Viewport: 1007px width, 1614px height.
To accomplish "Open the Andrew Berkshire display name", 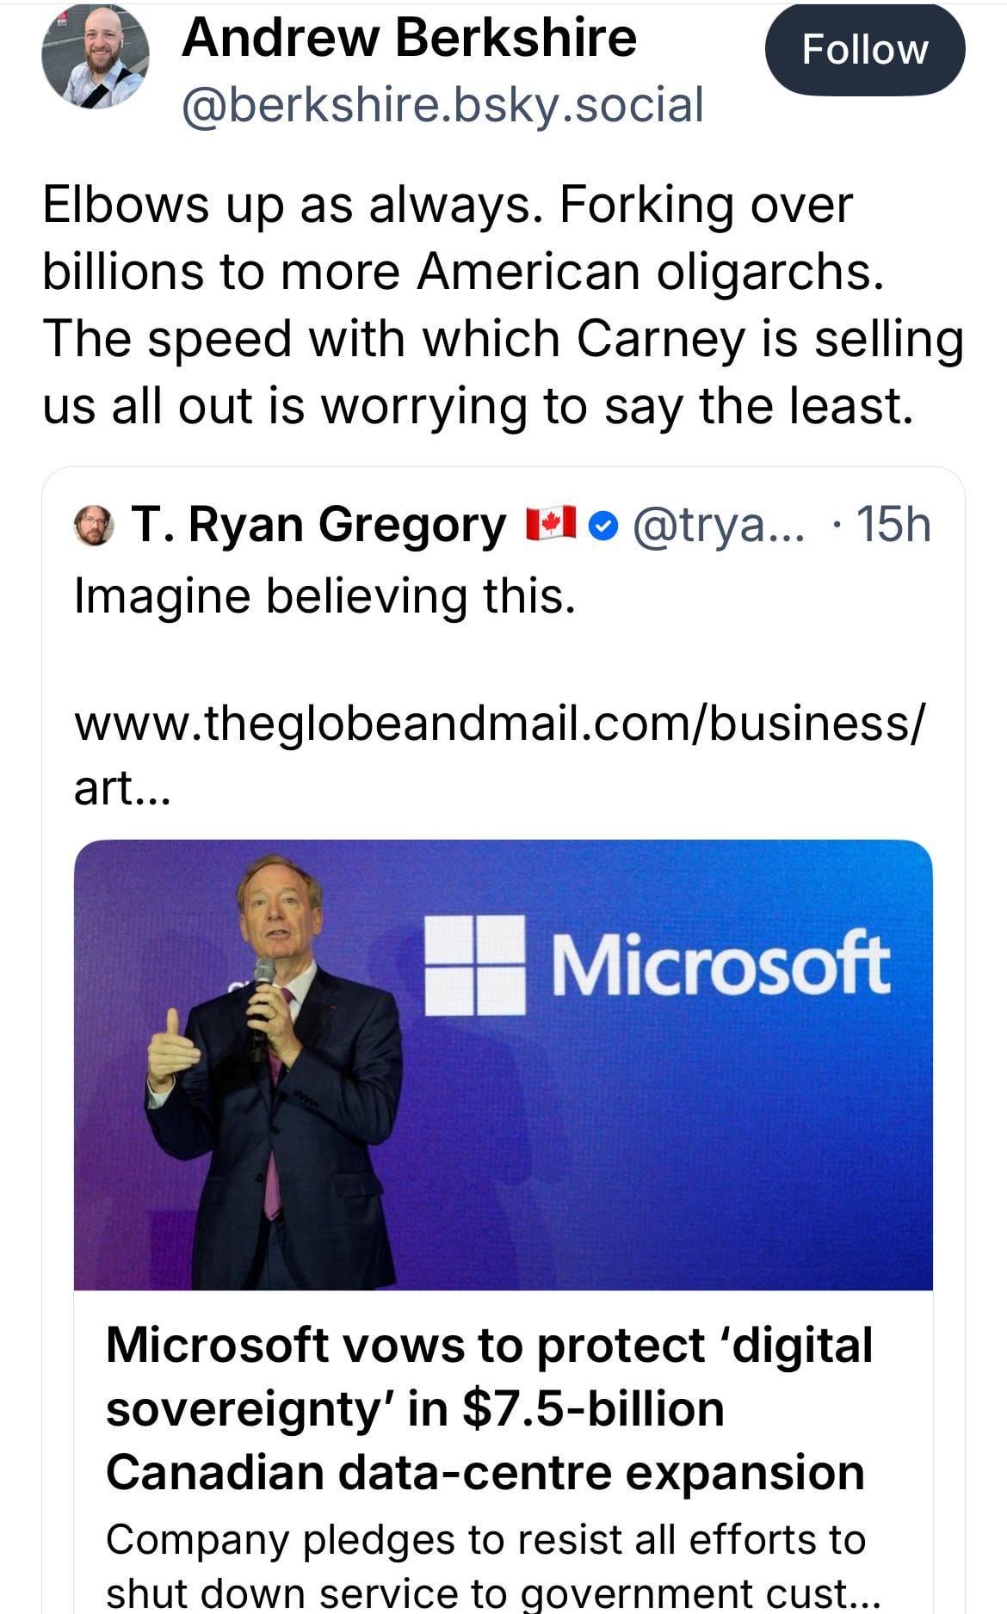I will [409, 38].
